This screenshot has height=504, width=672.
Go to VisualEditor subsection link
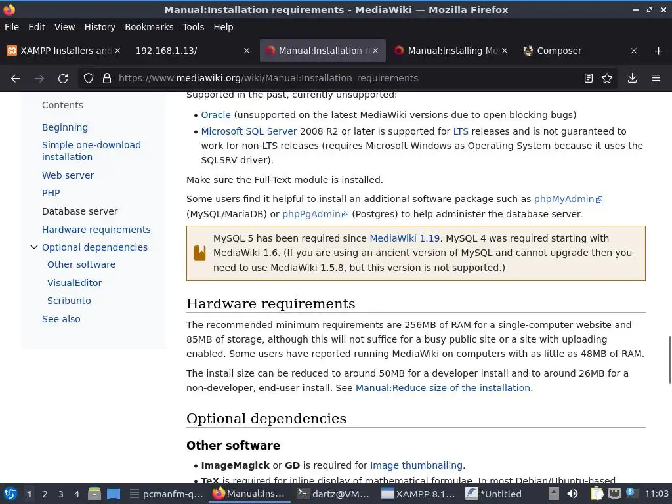(x=74, y=283)
